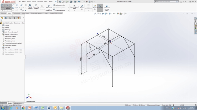
Task: Open the DisplayManager color sphere tab
Action: click(19, 18)
